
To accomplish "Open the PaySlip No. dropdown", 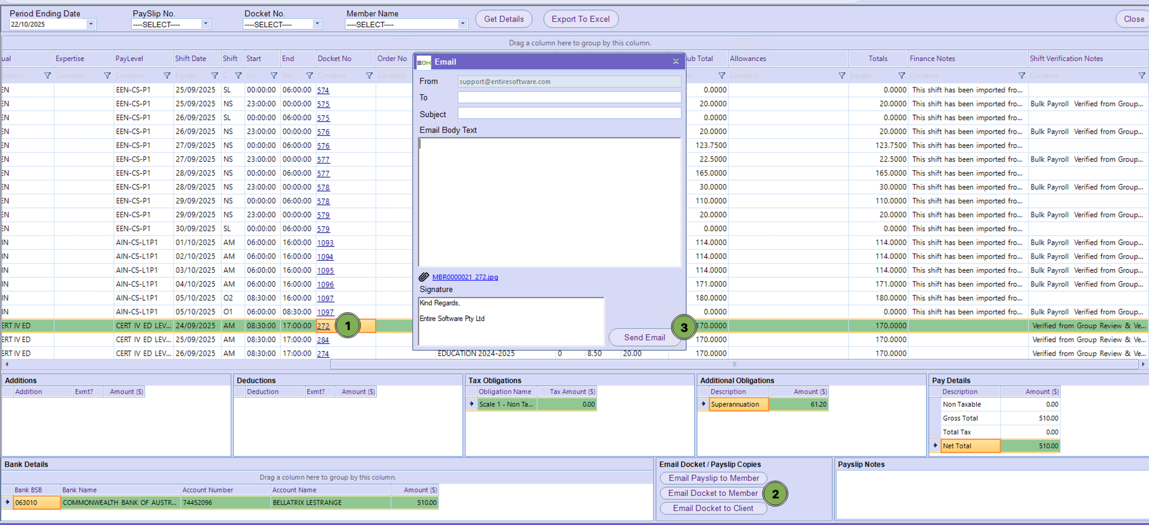I will pos(205,24).
